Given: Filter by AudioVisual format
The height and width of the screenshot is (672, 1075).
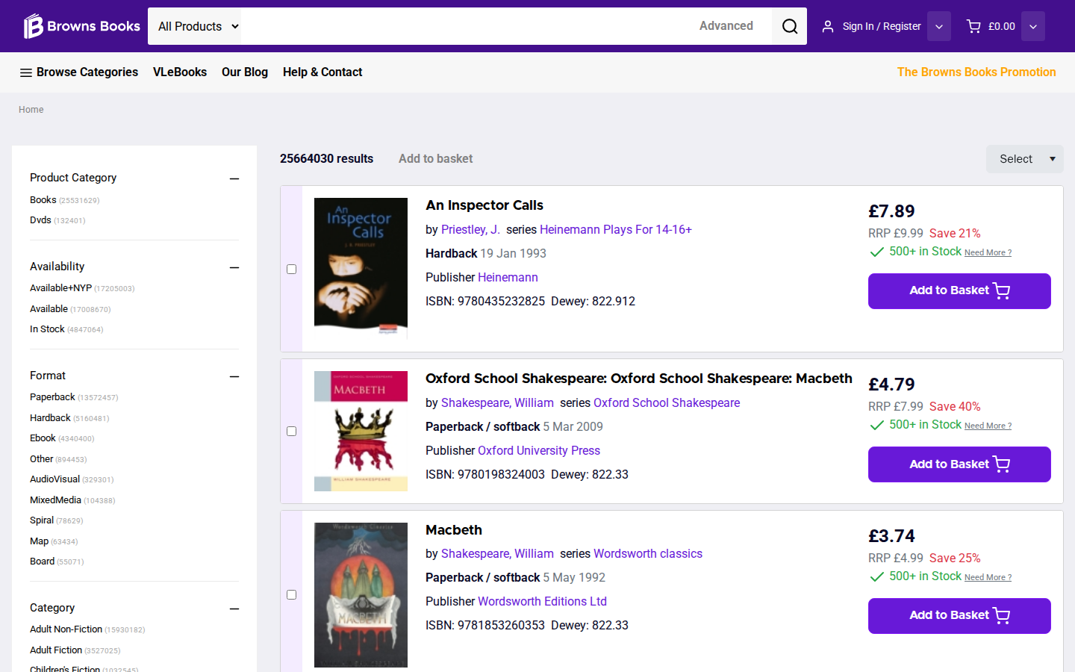Looking at the screenshot, I should coord(54,479).
